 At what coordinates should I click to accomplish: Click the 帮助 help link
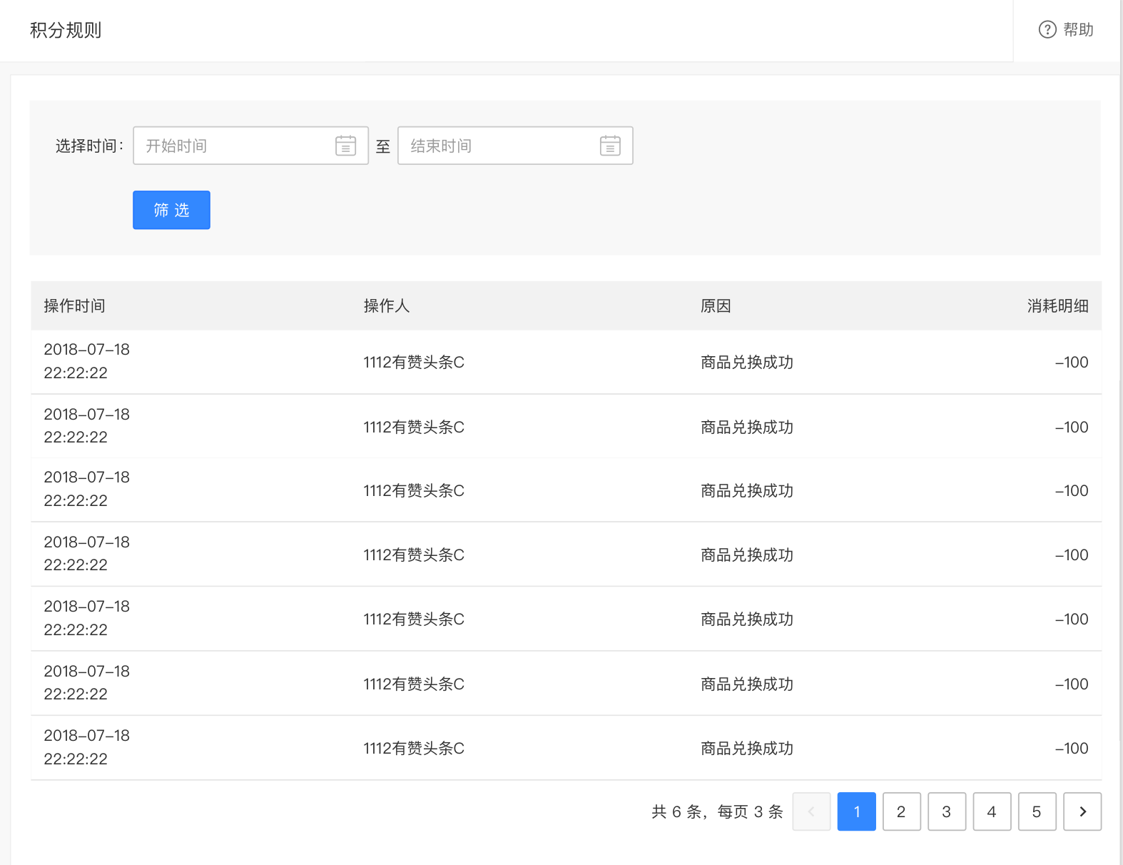[x=1078, y=29]
